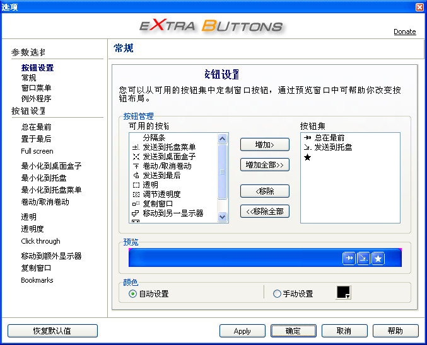This screenshot has width=427, height=345.
Task: Click the <移除 button
Action: (x=265, y=191)
